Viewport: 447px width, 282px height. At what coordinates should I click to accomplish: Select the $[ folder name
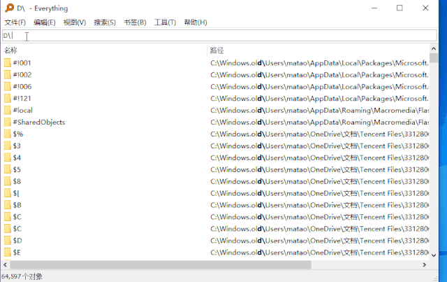click(16, 193)
